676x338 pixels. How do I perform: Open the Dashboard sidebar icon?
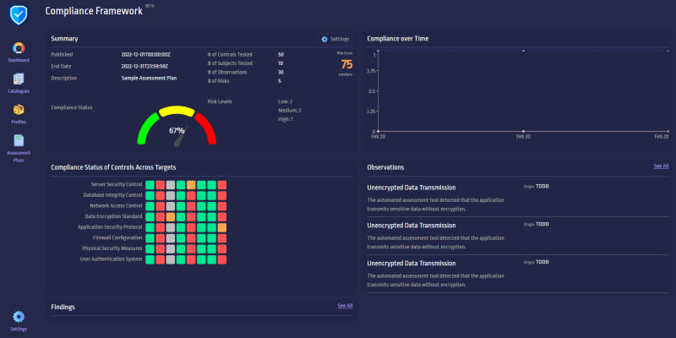pyautogui.click(x=19, y=48)
